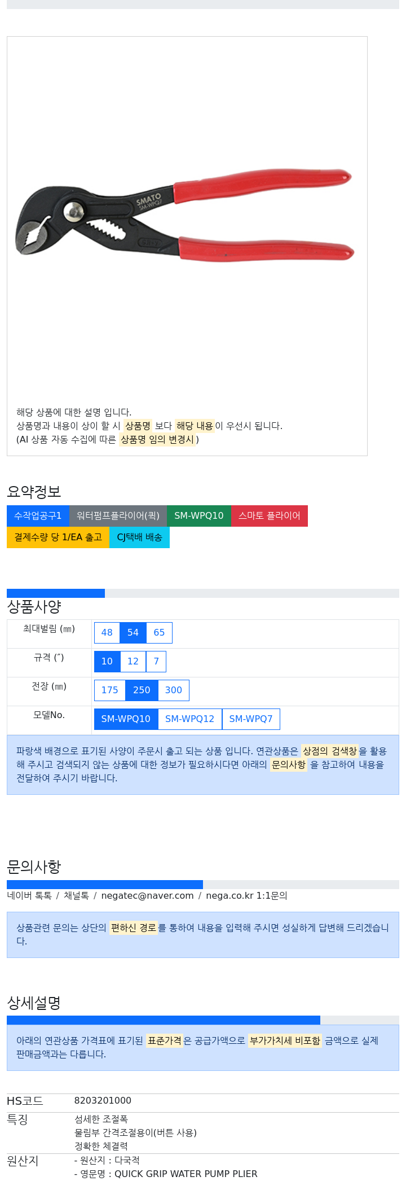The height and width of the screenshot is (1181, 406).
Task: Select the 7 inch 규격 option
Action: click(x=156, y=662)
